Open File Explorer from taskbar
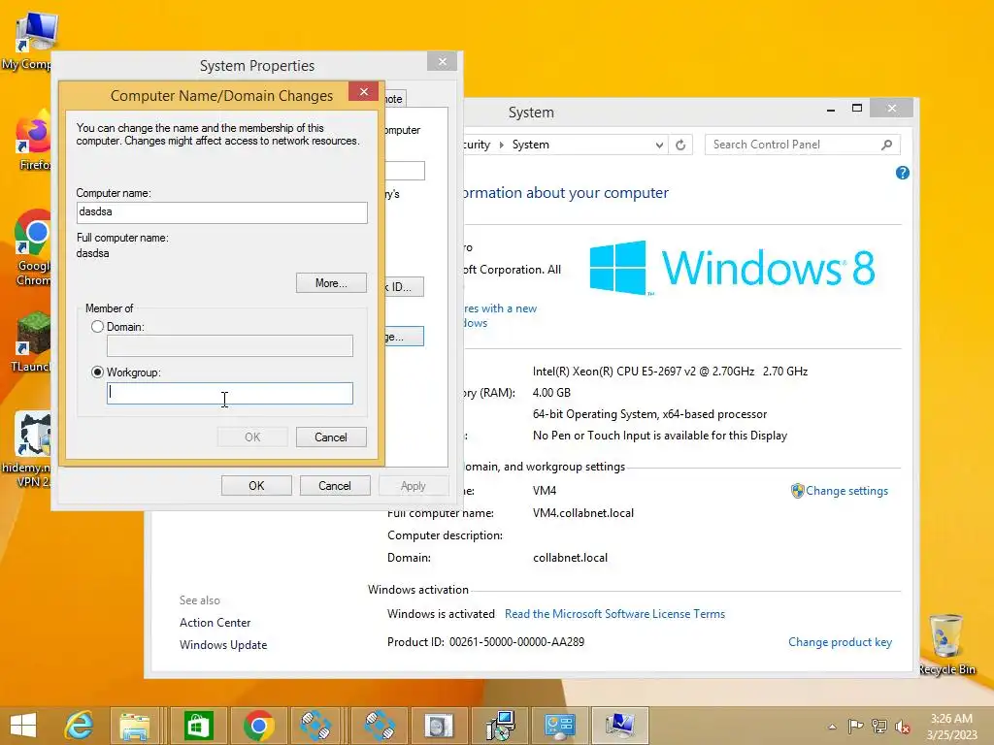The image size is (994, 745). point(134,726)
